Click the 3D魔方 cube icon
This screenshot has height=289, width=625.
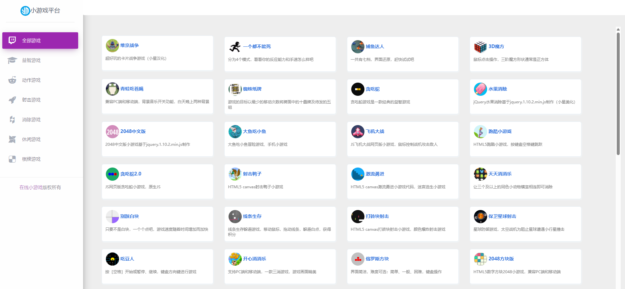pos(481,47)
